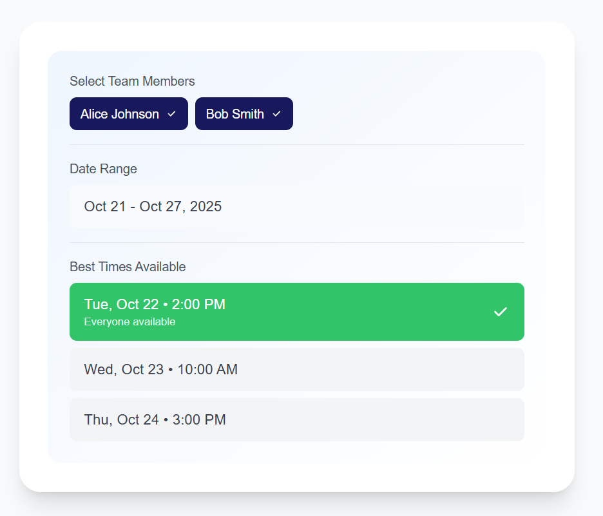Expand the Select Team Members section

(x=131, y=81)
